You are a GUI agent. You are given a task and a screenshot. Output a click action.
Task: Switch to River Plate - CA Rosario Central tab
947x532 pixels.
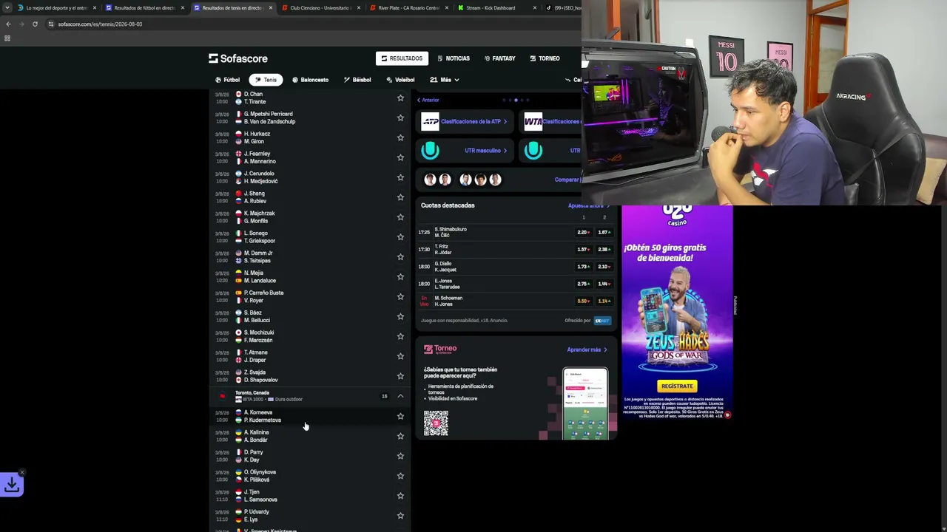coord(408,8)
